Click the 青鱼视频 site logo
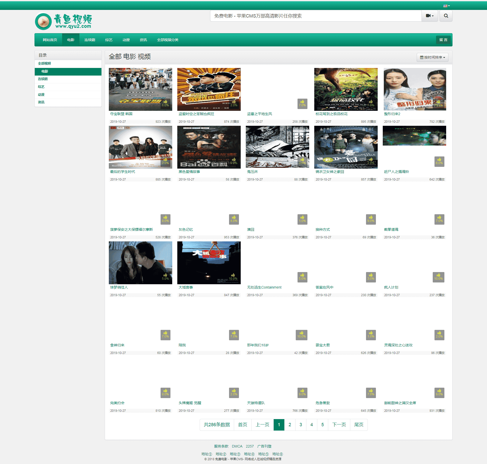 point(64,21)
